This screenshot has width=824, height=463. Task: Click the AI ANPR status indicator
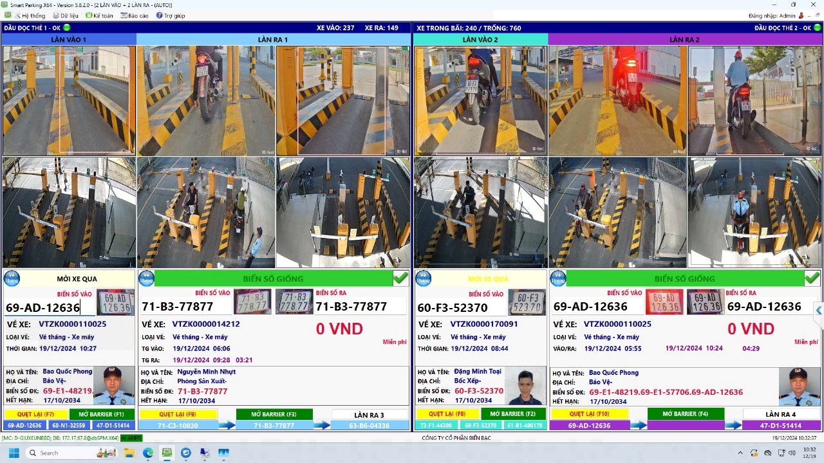pos(131,438)
